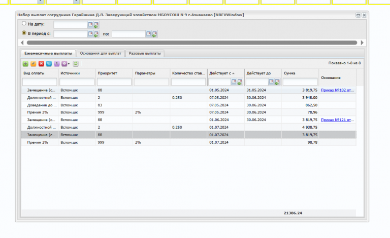Open the 'Разовые выплаты' tab
Screen dimensions: 390x238
coord(145,53)
